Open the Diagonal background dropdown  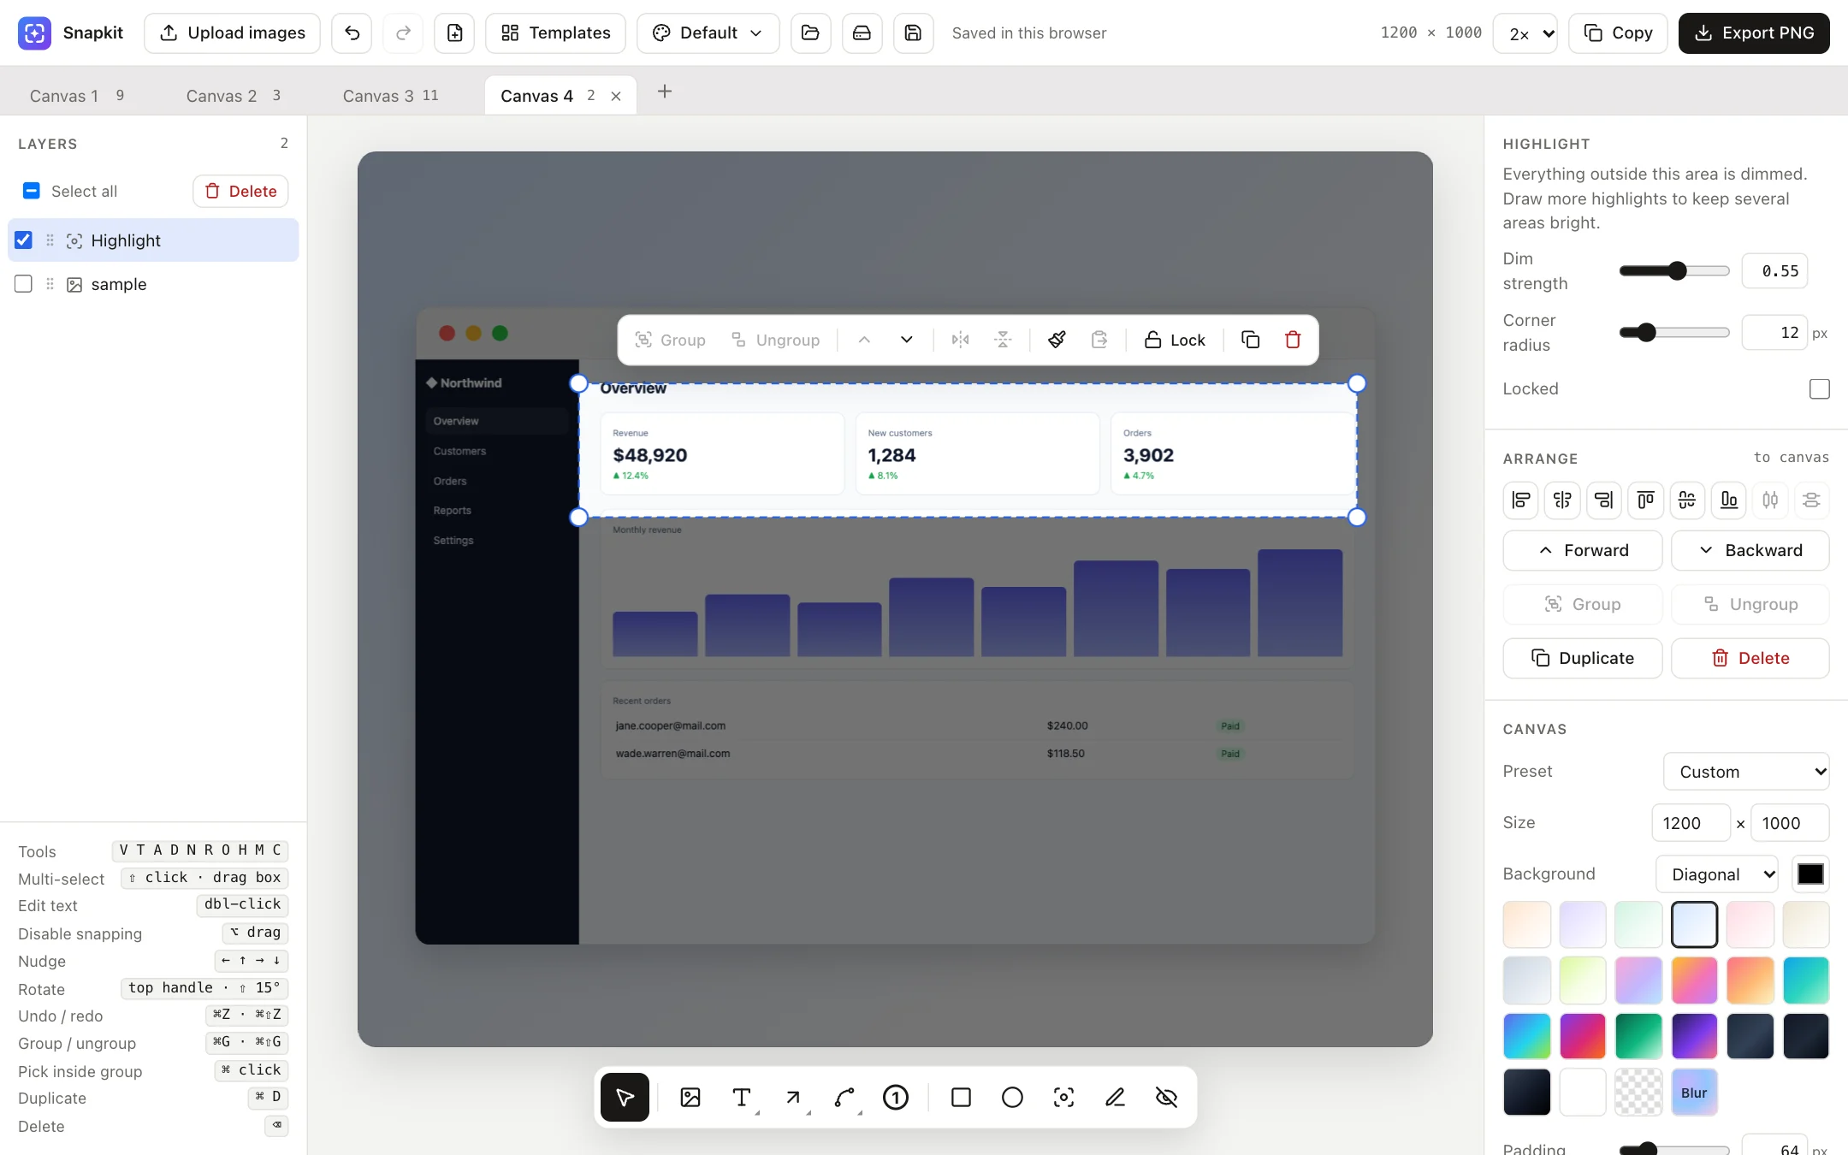click(x=1717, y=874)
